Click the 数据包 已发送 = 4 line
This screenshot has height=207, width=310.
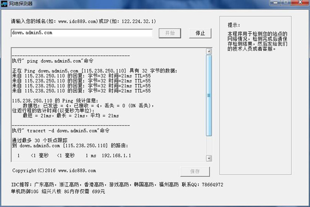tap(88, 105)
